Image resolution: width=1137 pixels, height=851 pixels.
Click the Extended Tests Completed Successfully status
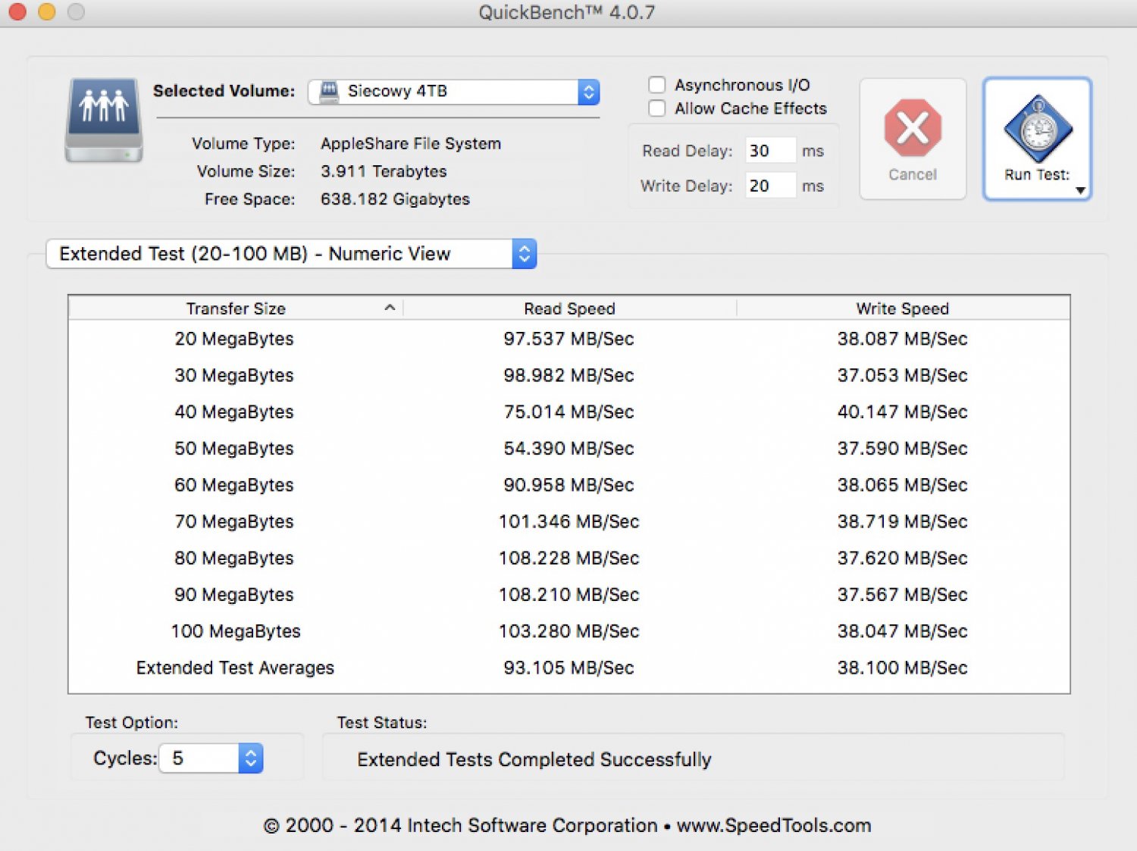coord(534,759)
